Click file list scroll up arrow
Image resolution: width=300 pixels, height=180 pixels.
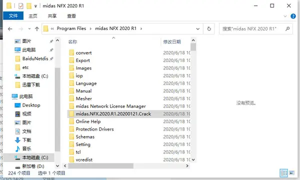(x=193, y=40)
